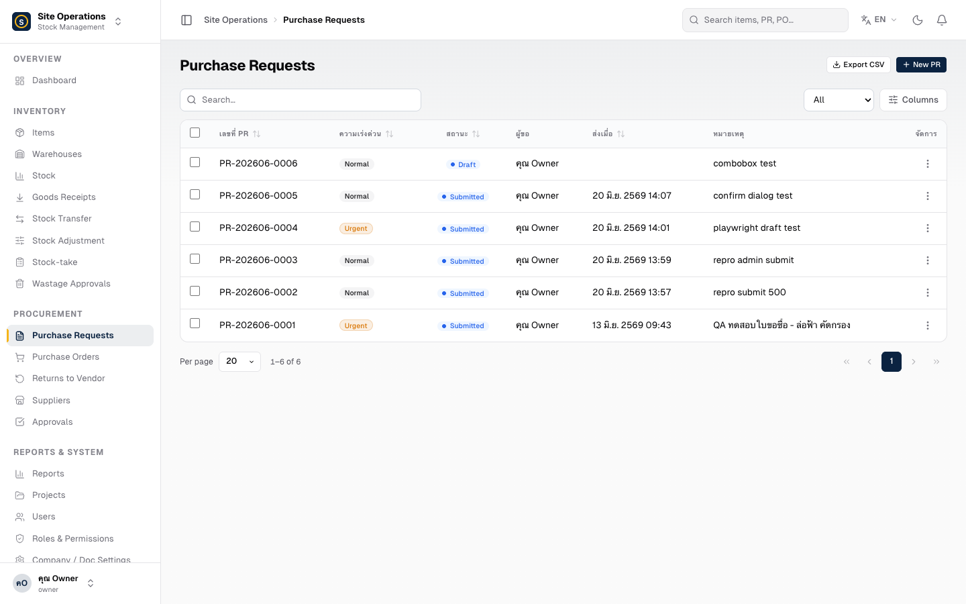Go to previous page chevron
This screenshot has width=966, height=604.
(869, 362)
